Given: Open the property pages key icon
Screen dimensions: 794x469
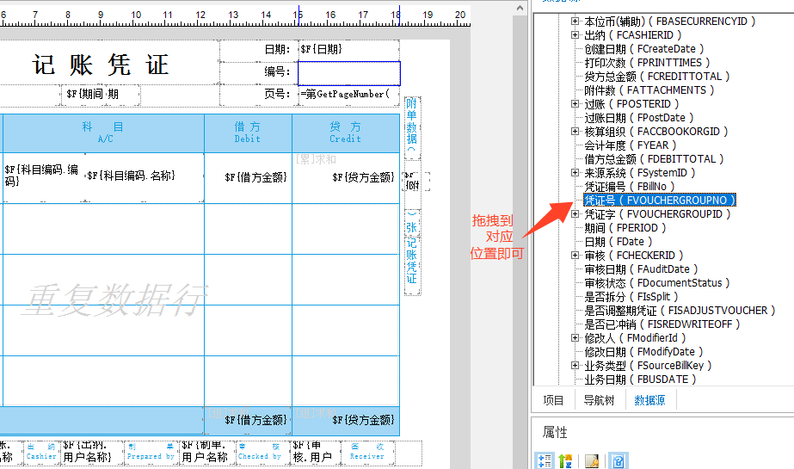Looking at the screenshot, I should pos(592,460).
